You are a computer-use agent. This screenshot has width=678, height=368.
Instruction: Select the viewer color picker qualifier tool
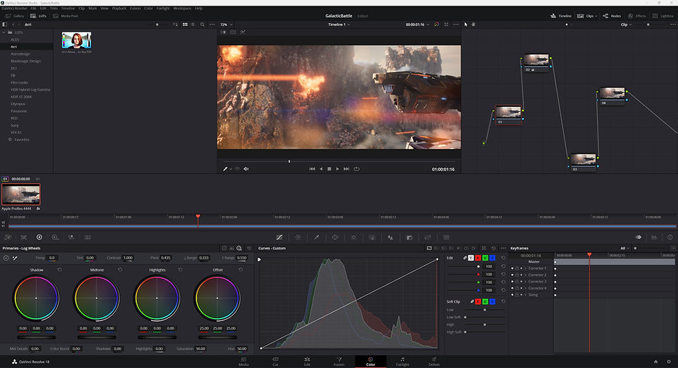(x=226, y=169)
